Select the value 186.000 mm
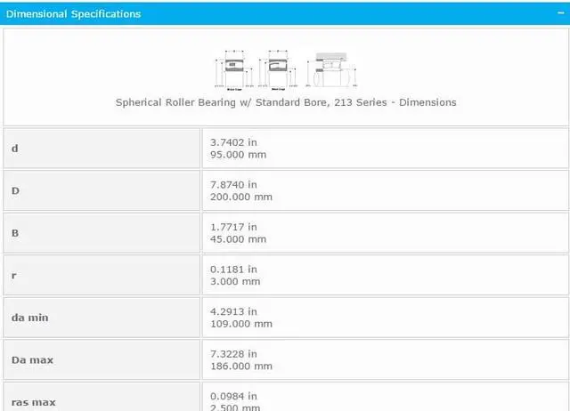 241,366
